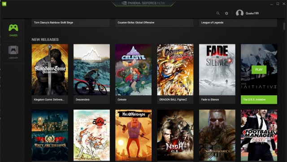
Task: Open Football Manager 2018 cover art
Action: pyautogui.click(x=259, y=135)
